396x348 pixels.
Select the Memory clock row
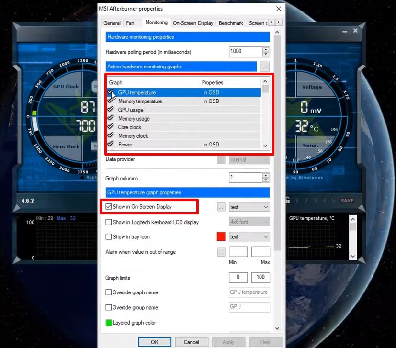click(x=184, y=136)
